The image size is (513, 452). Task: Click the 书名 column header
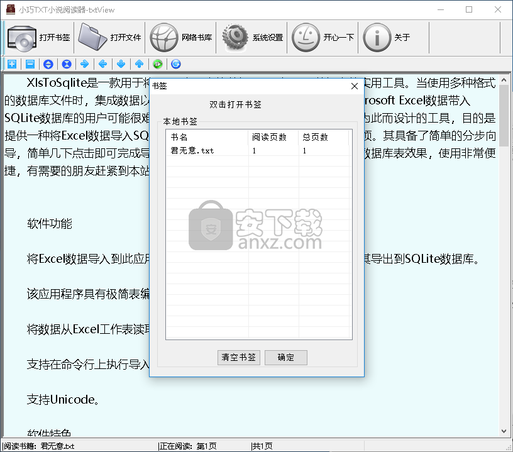coord(206,137)
